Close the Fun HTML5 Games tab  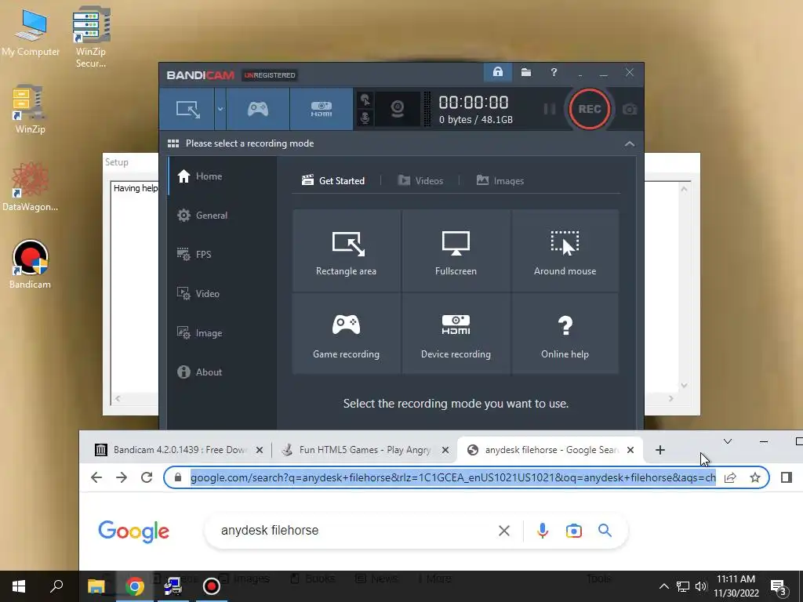point(445,450)
